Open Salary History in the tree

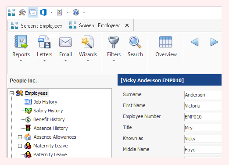[48, 111]
